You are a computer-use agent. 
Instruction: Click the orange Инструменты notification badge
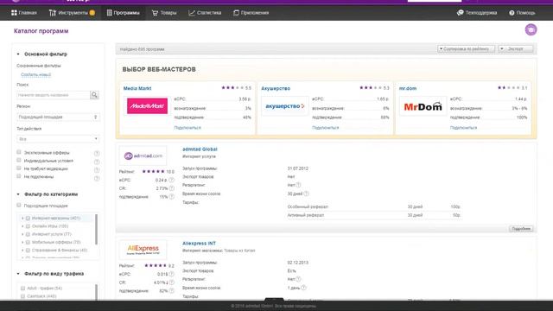pyautogui.click(x=92, y=13)
